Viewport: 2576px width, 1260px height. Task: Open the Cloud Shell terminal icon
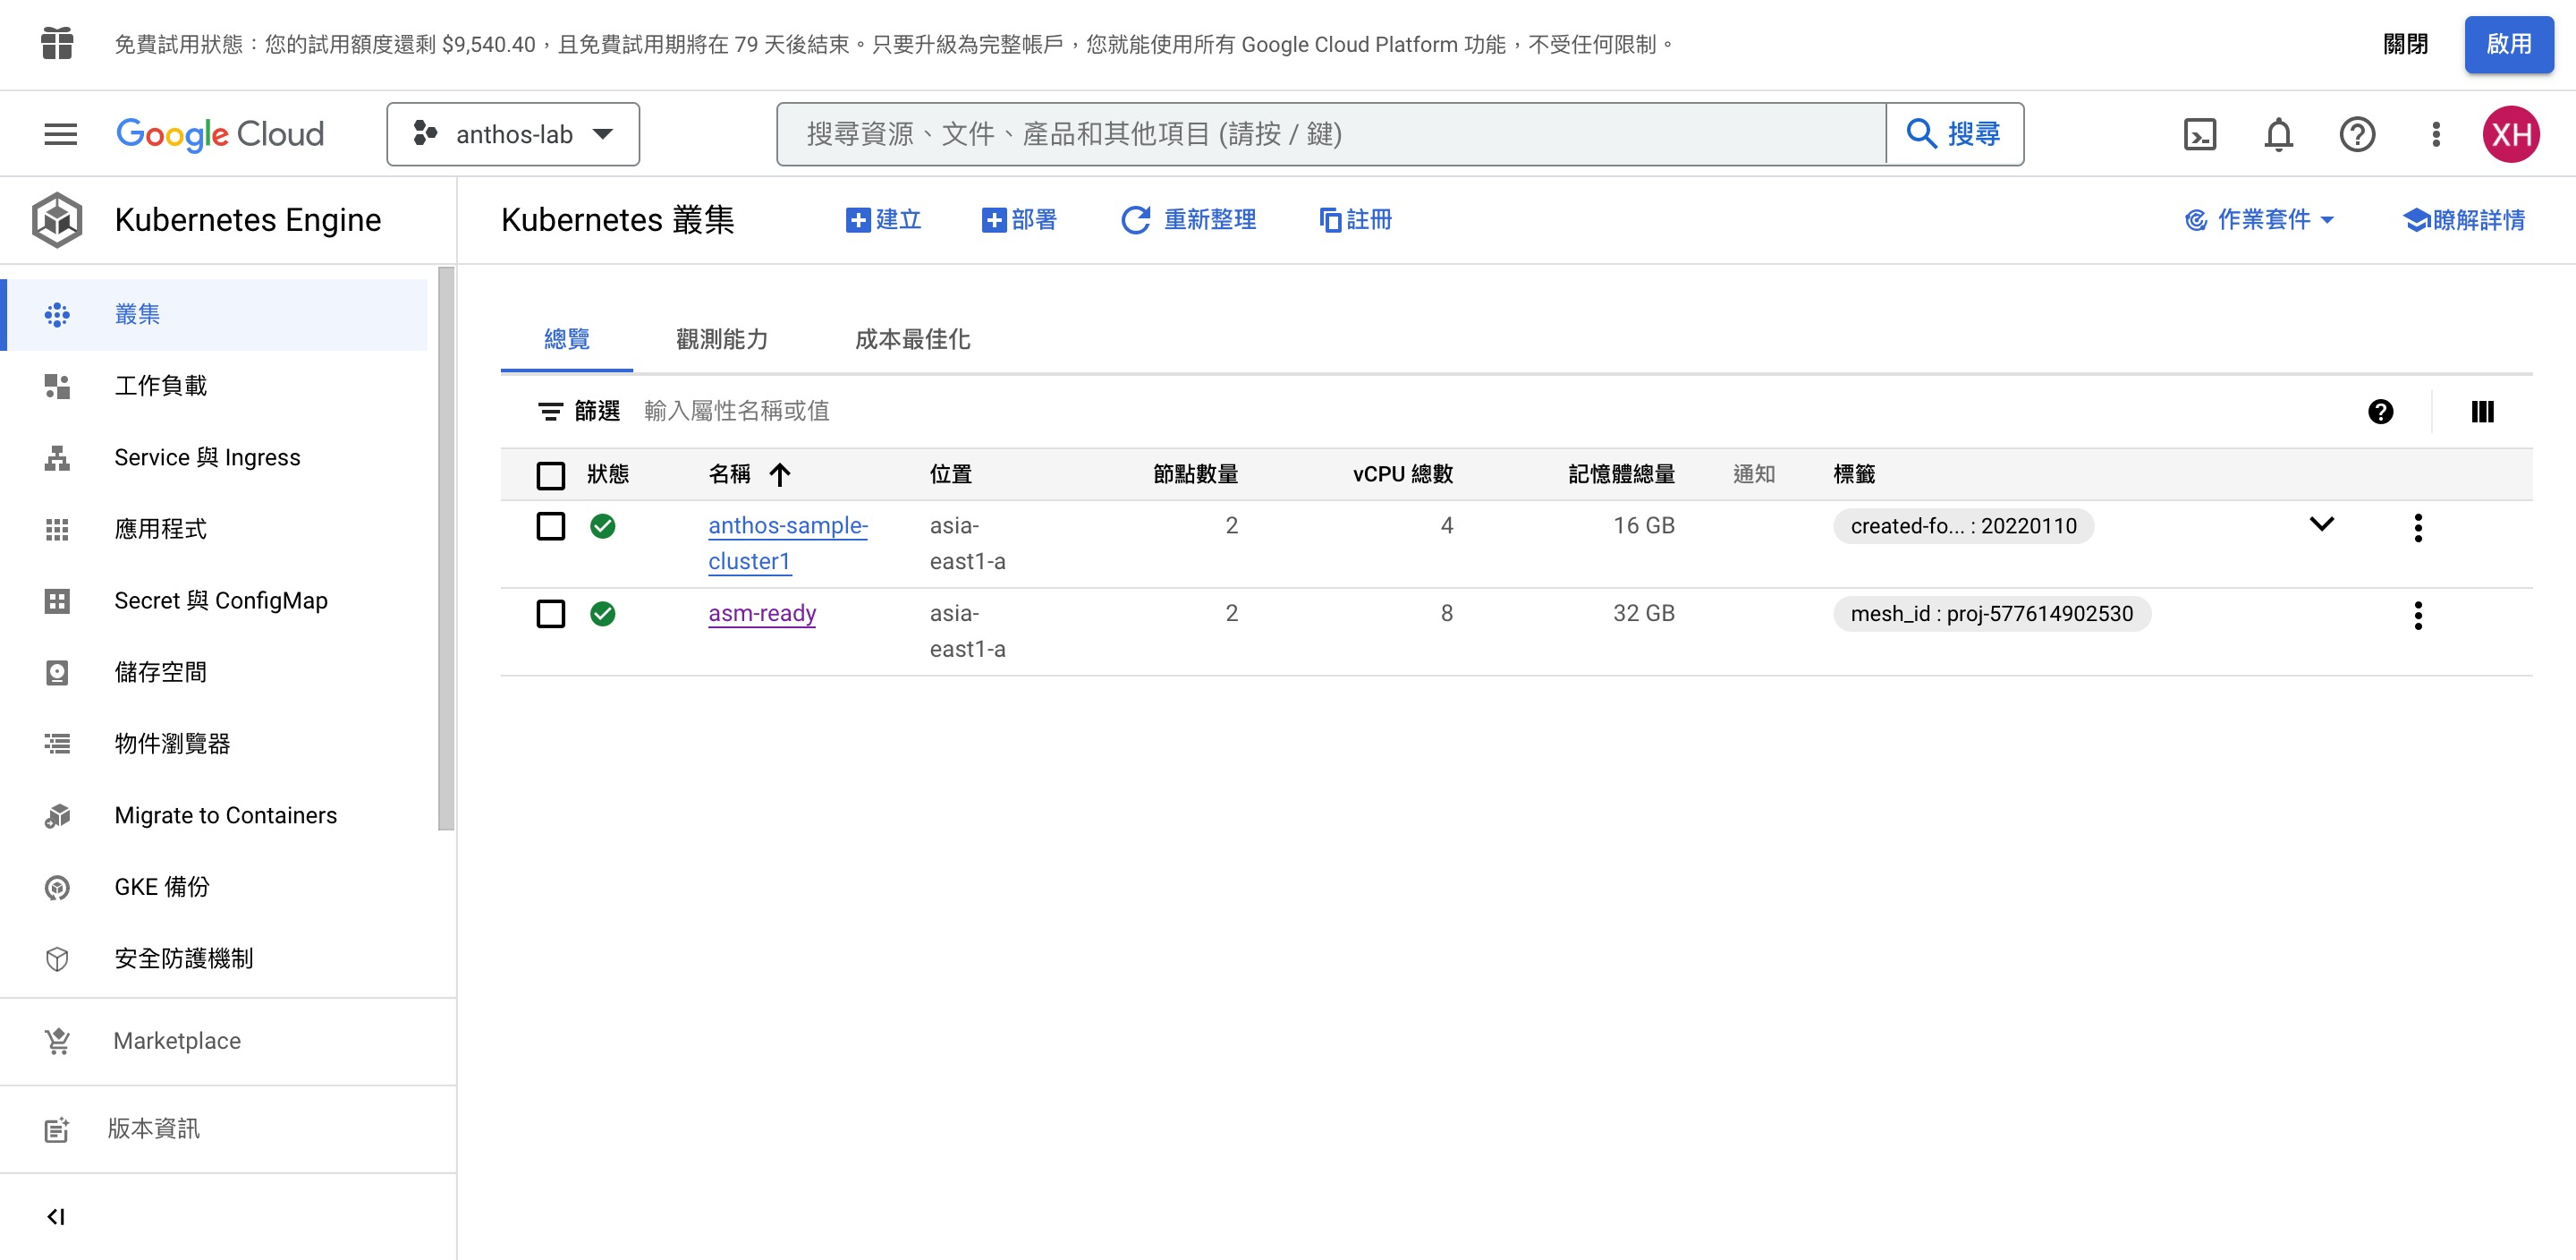pos(2199,134)
